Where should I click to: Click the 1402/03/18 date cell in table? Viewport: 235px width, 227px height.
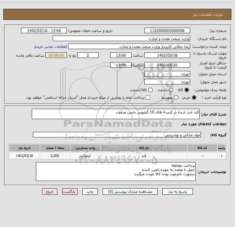[x=24, y=156]
